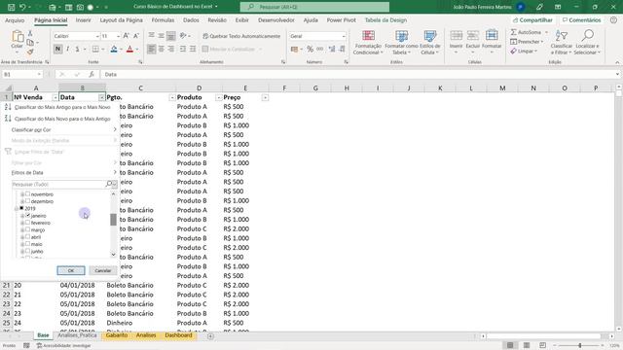Switch to Gabarito sheet tab
Viewport: 623px width, 350px height.
[117, 335]
